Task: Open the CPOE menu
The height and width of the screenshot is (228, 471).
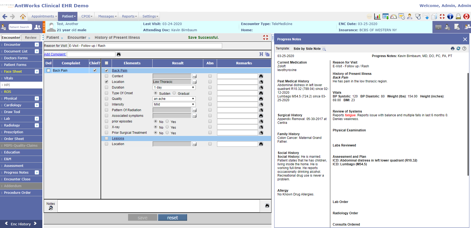Action: point(87,16)
